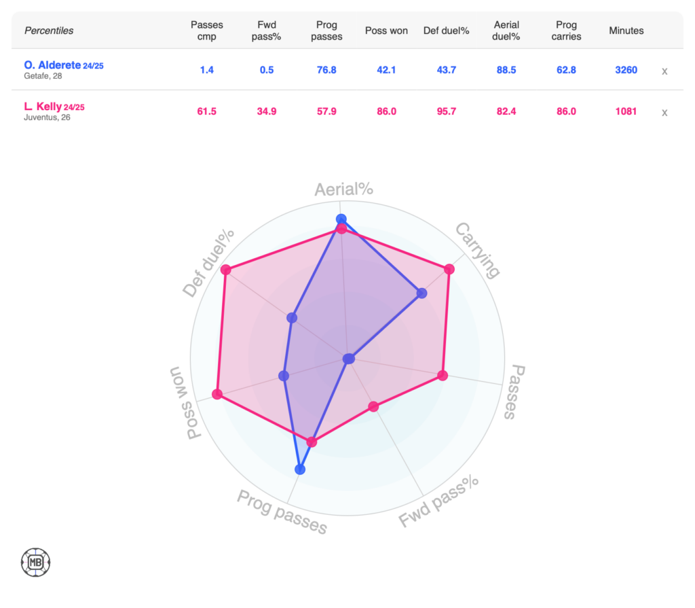Click the Prog carries column header

click(567, 31)
